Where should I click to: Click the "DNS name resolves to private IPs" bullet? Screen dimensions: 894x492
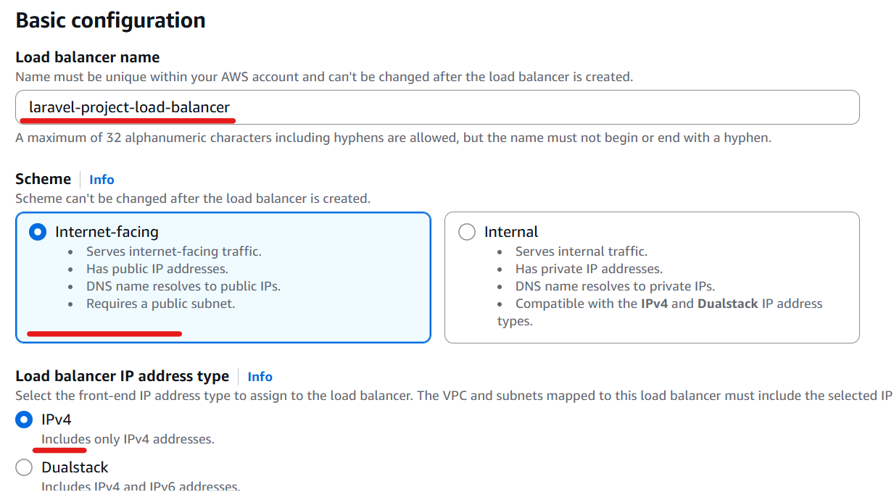click(x=616, y=286)
